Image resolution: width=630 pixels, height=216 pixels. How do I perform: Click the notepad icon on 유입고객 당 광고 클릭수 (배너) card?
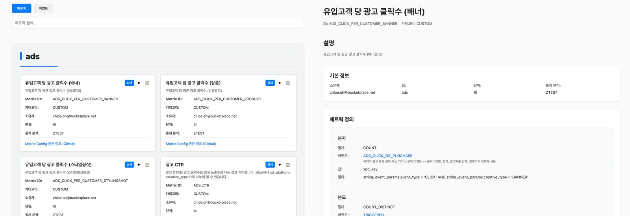147,83
